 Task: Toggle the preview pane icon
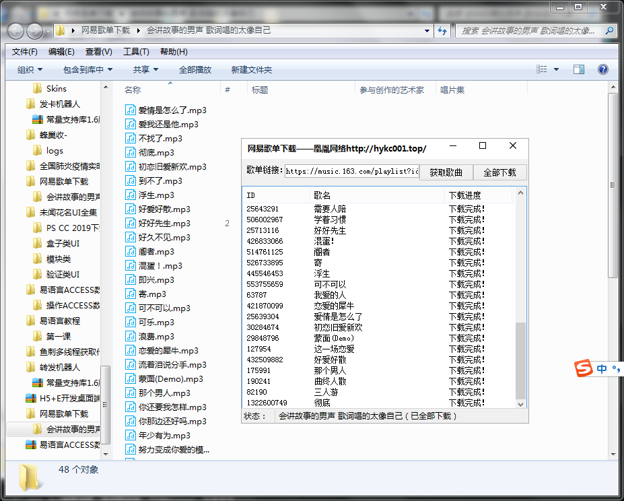[x=579, y=69]
